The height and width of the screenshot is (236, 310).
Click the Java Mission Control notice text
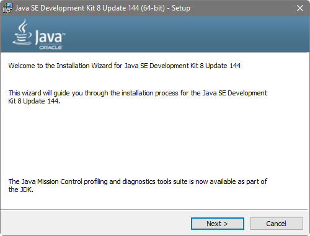(x=138, y=185)
